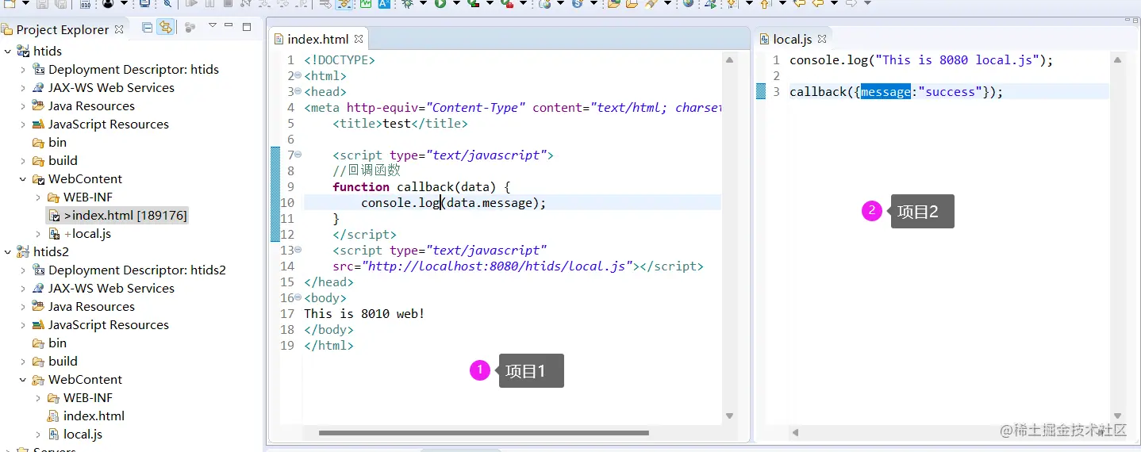This screenshot has width=1141, height=452.
Task: Collapse the htids project node
Action: tap(8, 52)
